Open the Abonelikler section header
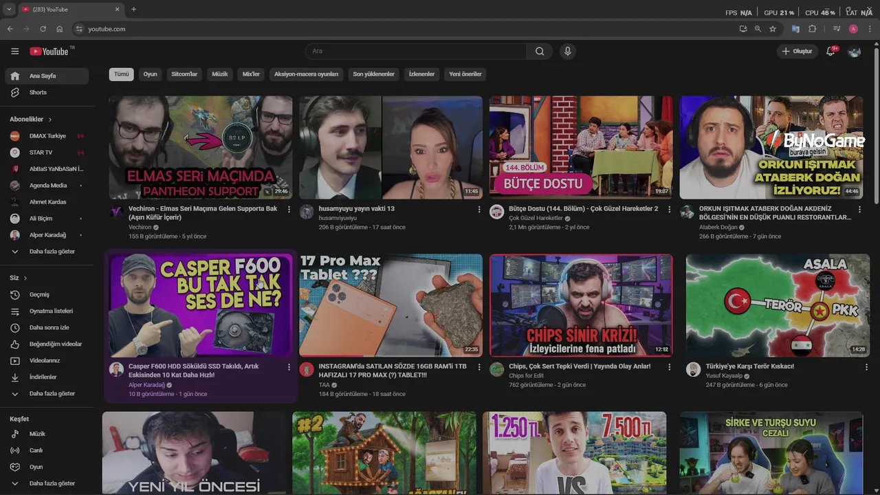 [x=31, y=119]
